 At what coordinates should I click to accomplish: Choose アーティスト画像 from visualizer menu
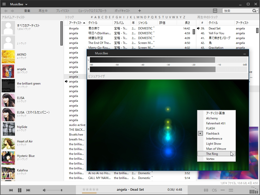point(216,113)
